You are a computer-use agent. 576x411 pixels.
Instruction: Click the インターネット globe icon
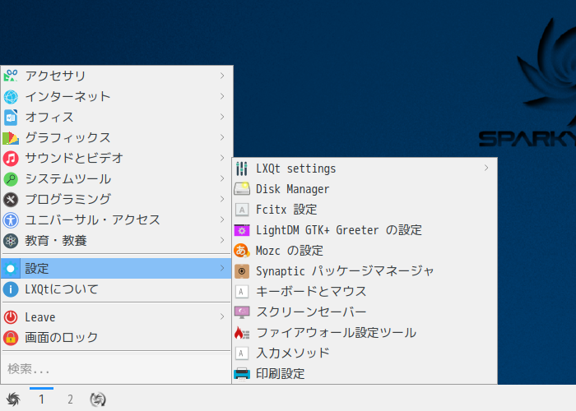coord(11,96)
